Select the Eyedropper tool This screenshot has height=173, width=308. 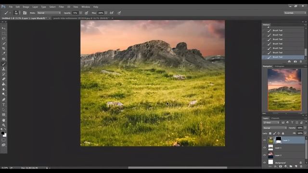pos(3,53)
